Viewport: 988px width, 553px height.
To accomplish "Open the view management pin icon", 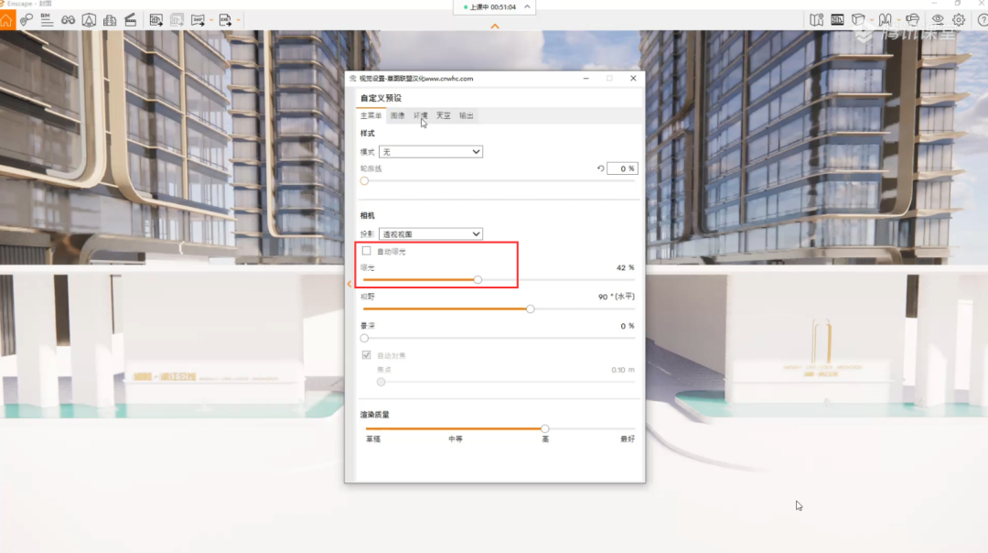I will [x=27, y=20].
